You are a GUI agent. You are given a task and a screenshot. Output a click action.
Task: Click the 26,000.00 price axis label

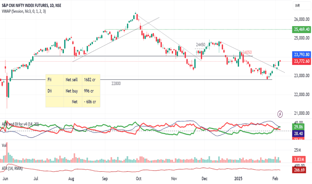pos(302,19)
